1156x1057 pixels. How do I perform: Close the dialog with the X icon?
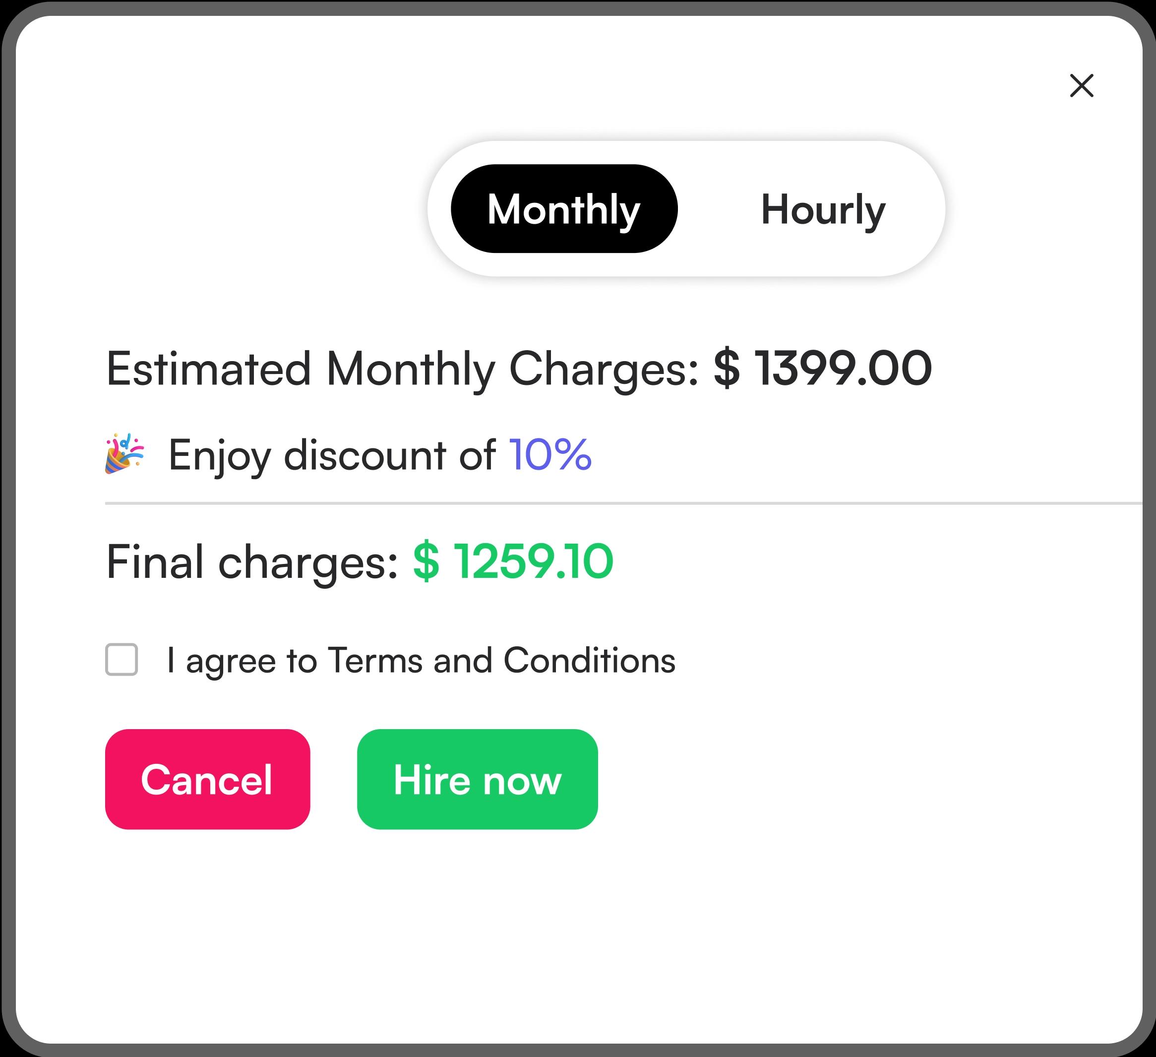click(1082, 85)
